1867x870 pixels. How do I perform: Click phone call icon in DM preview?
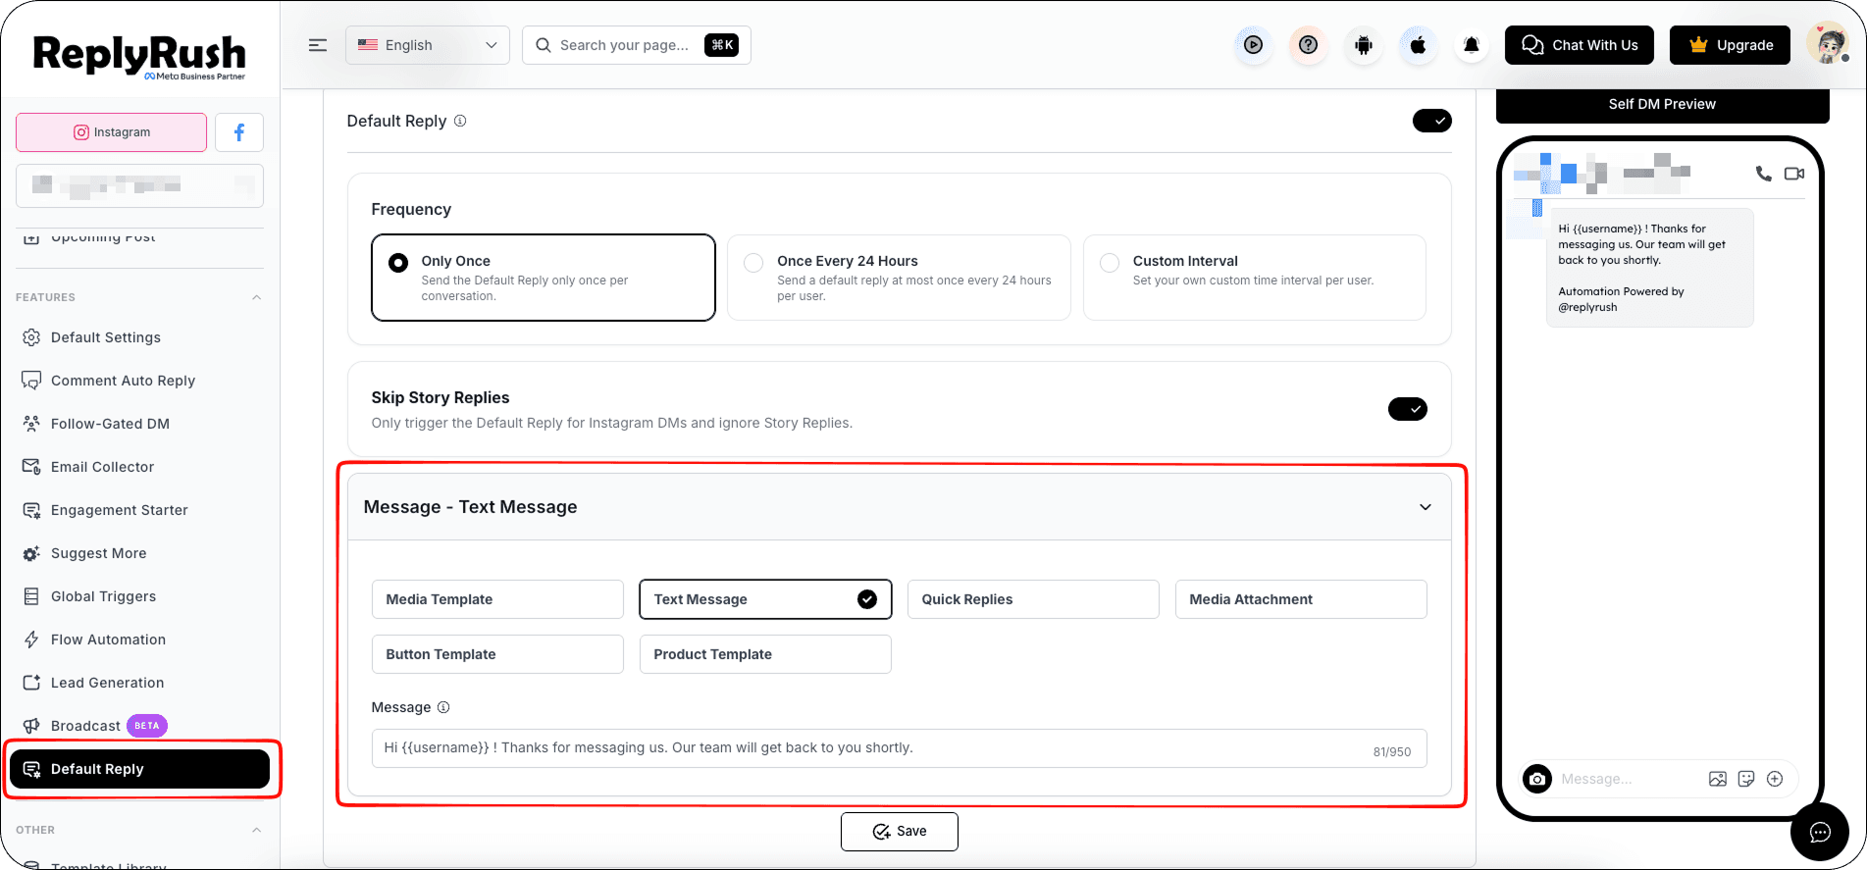pos(1763,174)
